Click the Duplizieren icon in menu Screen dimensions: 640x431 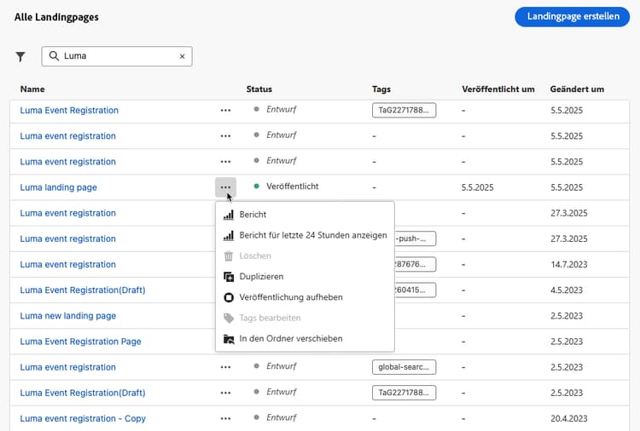point(229,277)
